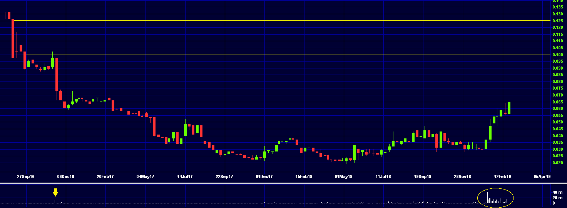Pick the 28Nov18 date on the axis

pos(462,177)
